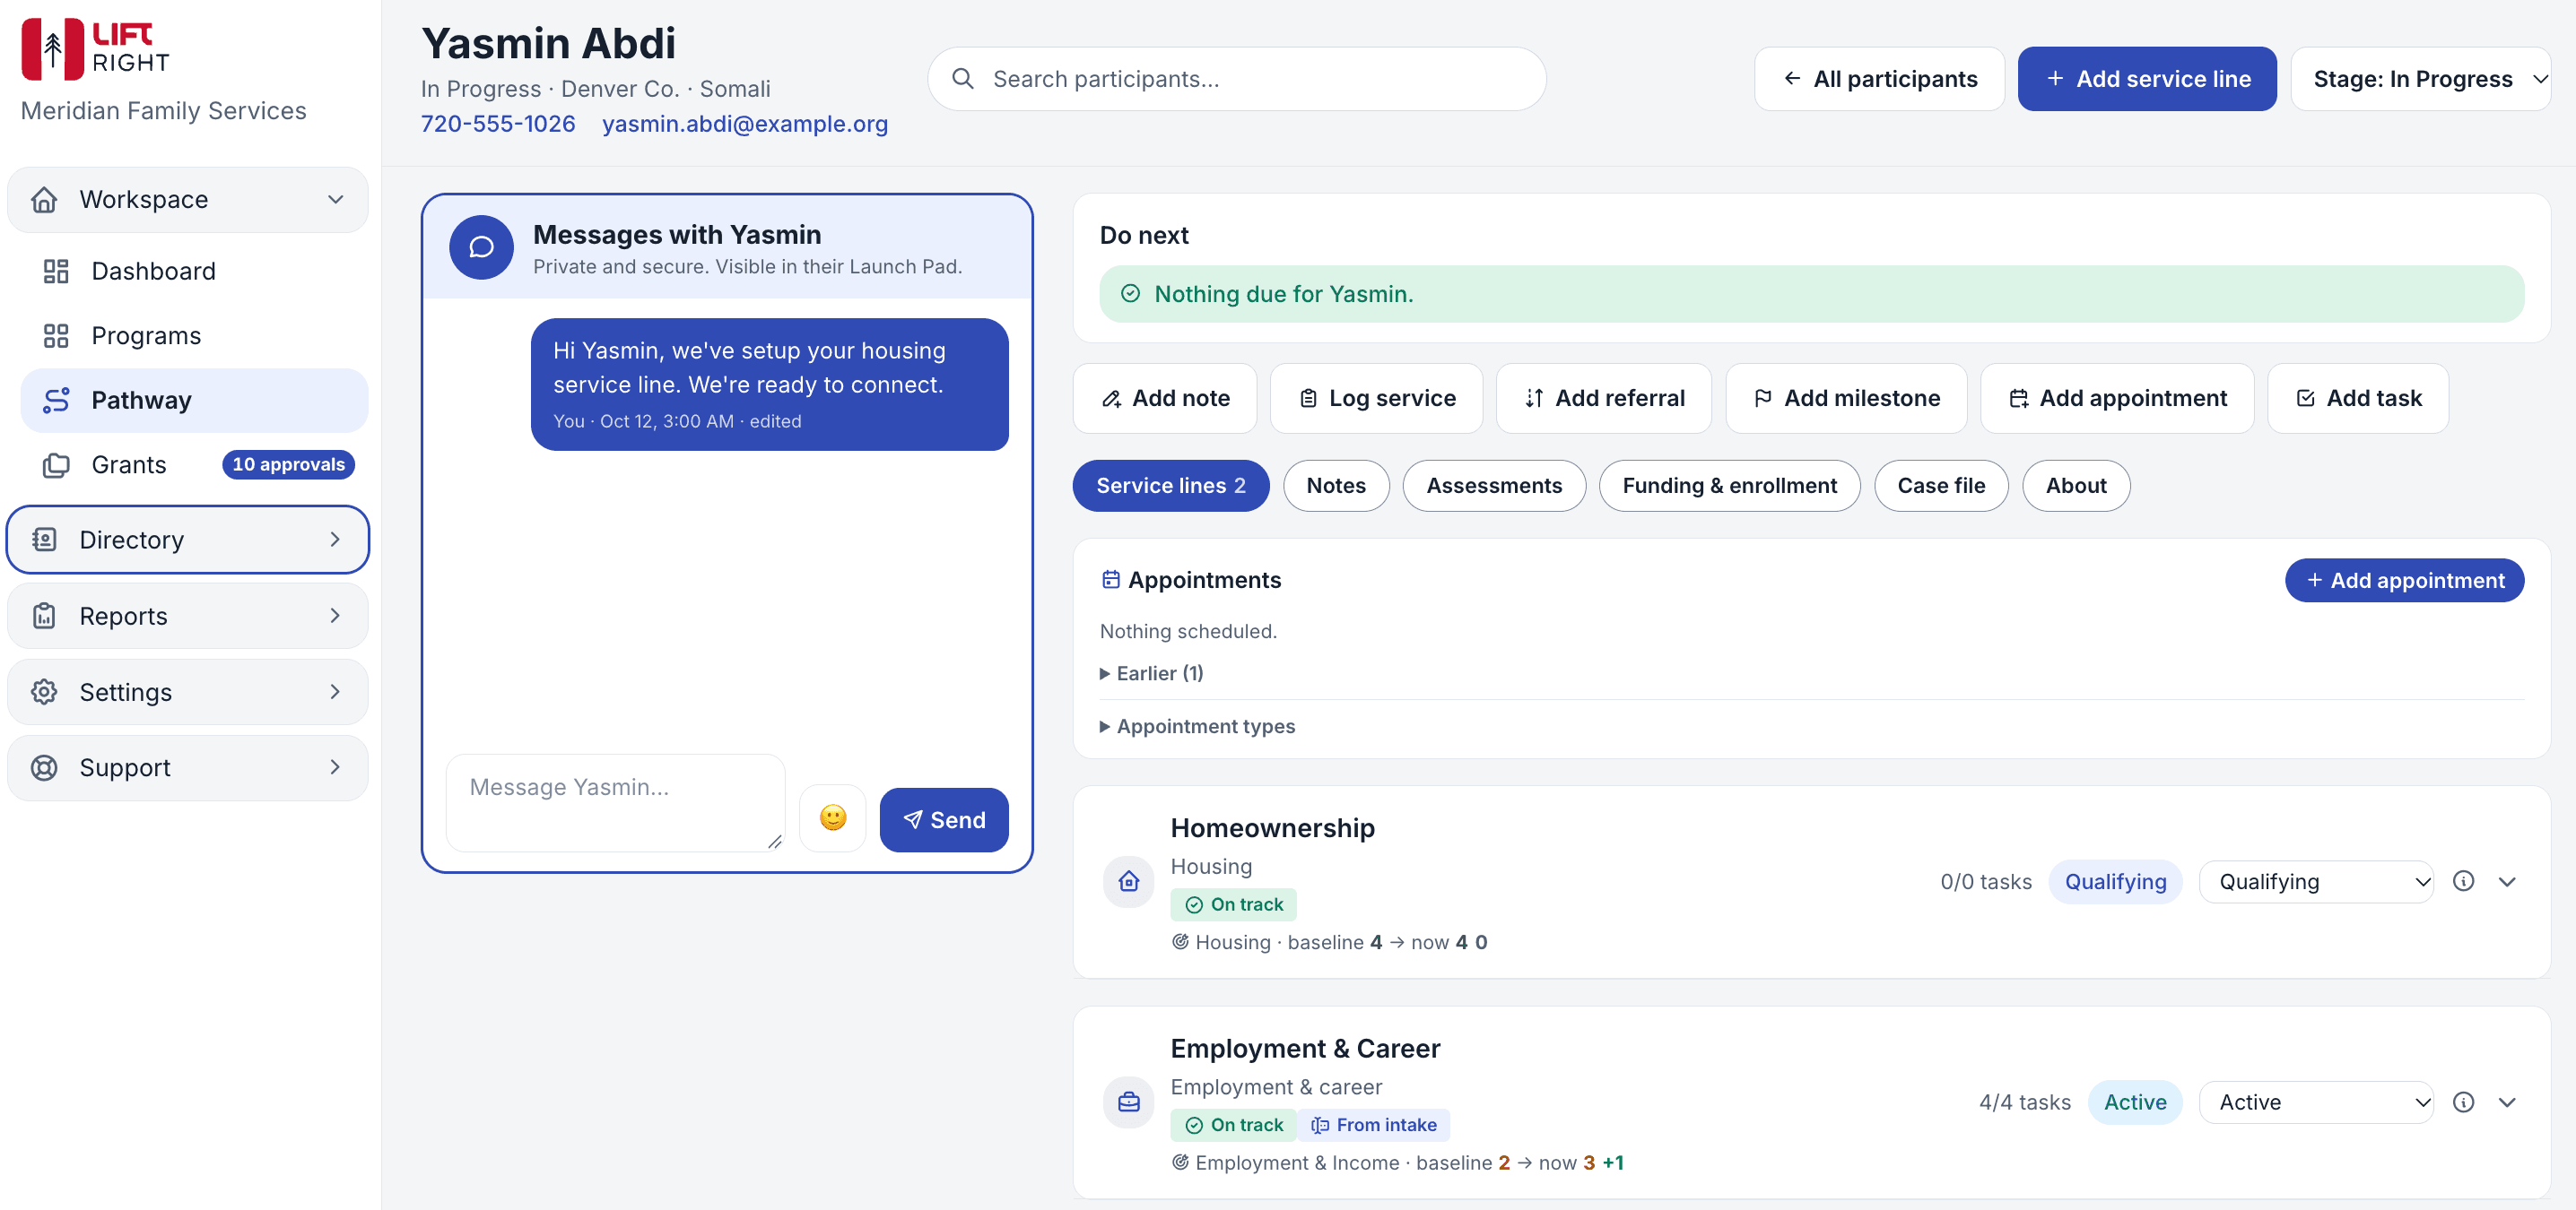Expand the Homeownership card chevron

pos(2507,881)
